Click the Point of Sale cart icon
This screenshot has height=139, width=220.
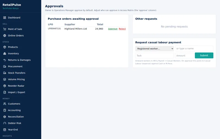tap(5, 29)
